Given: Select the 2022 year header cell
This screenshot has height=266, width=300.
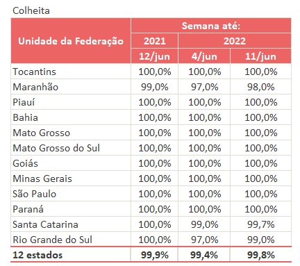Looking at the screenshot, I should 235,41.
